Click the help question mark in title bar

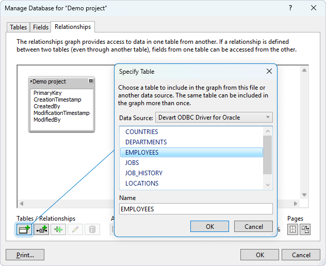pyautogui.click(x=290, y=8)
